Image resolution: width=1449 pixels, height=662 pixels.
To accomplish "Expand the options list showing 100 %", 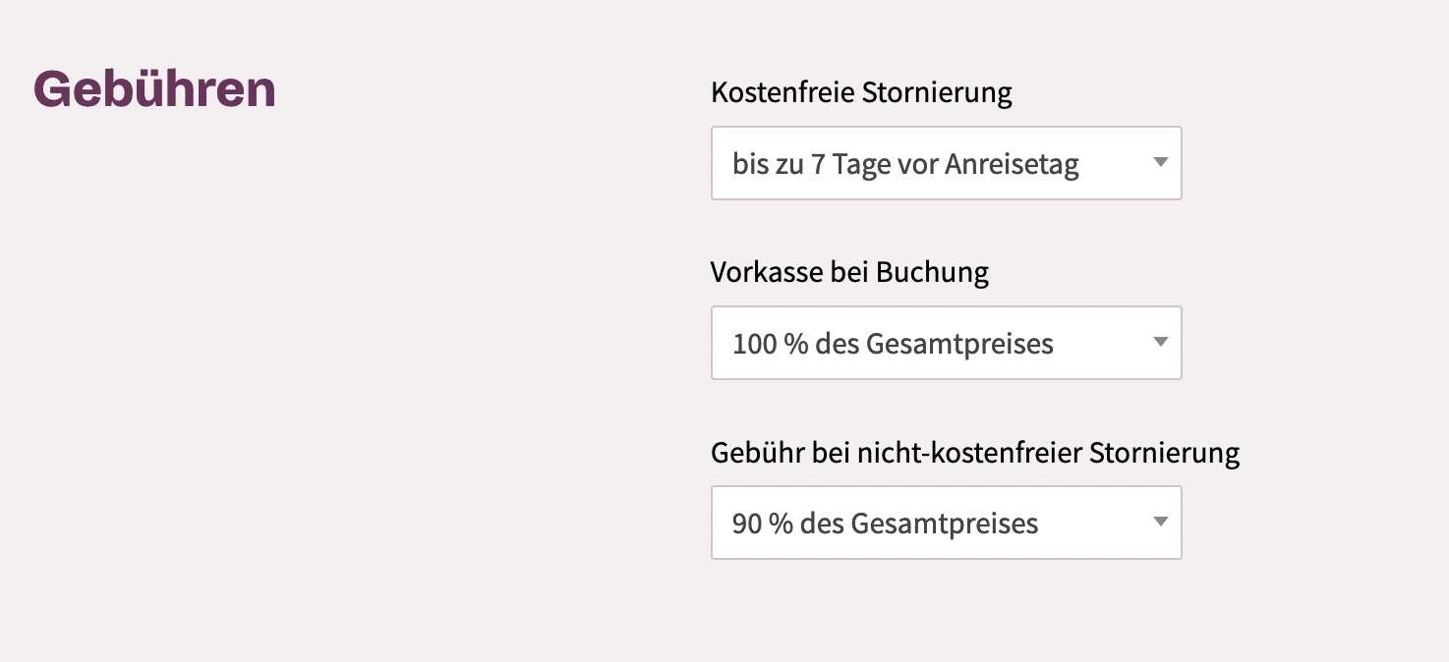I will tap(946, 343).
